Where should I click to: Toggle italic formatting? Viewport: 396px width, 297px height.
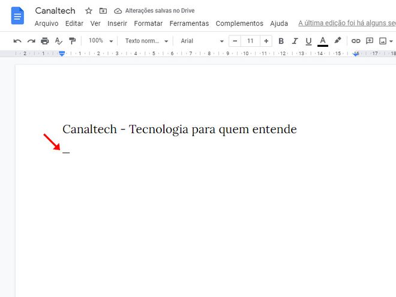295,41
